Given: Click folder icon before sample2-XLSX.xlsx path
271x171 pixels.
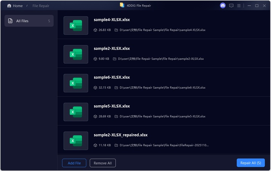Looking at the screenshot, I should pyautogui.click(x=115, y=59).
